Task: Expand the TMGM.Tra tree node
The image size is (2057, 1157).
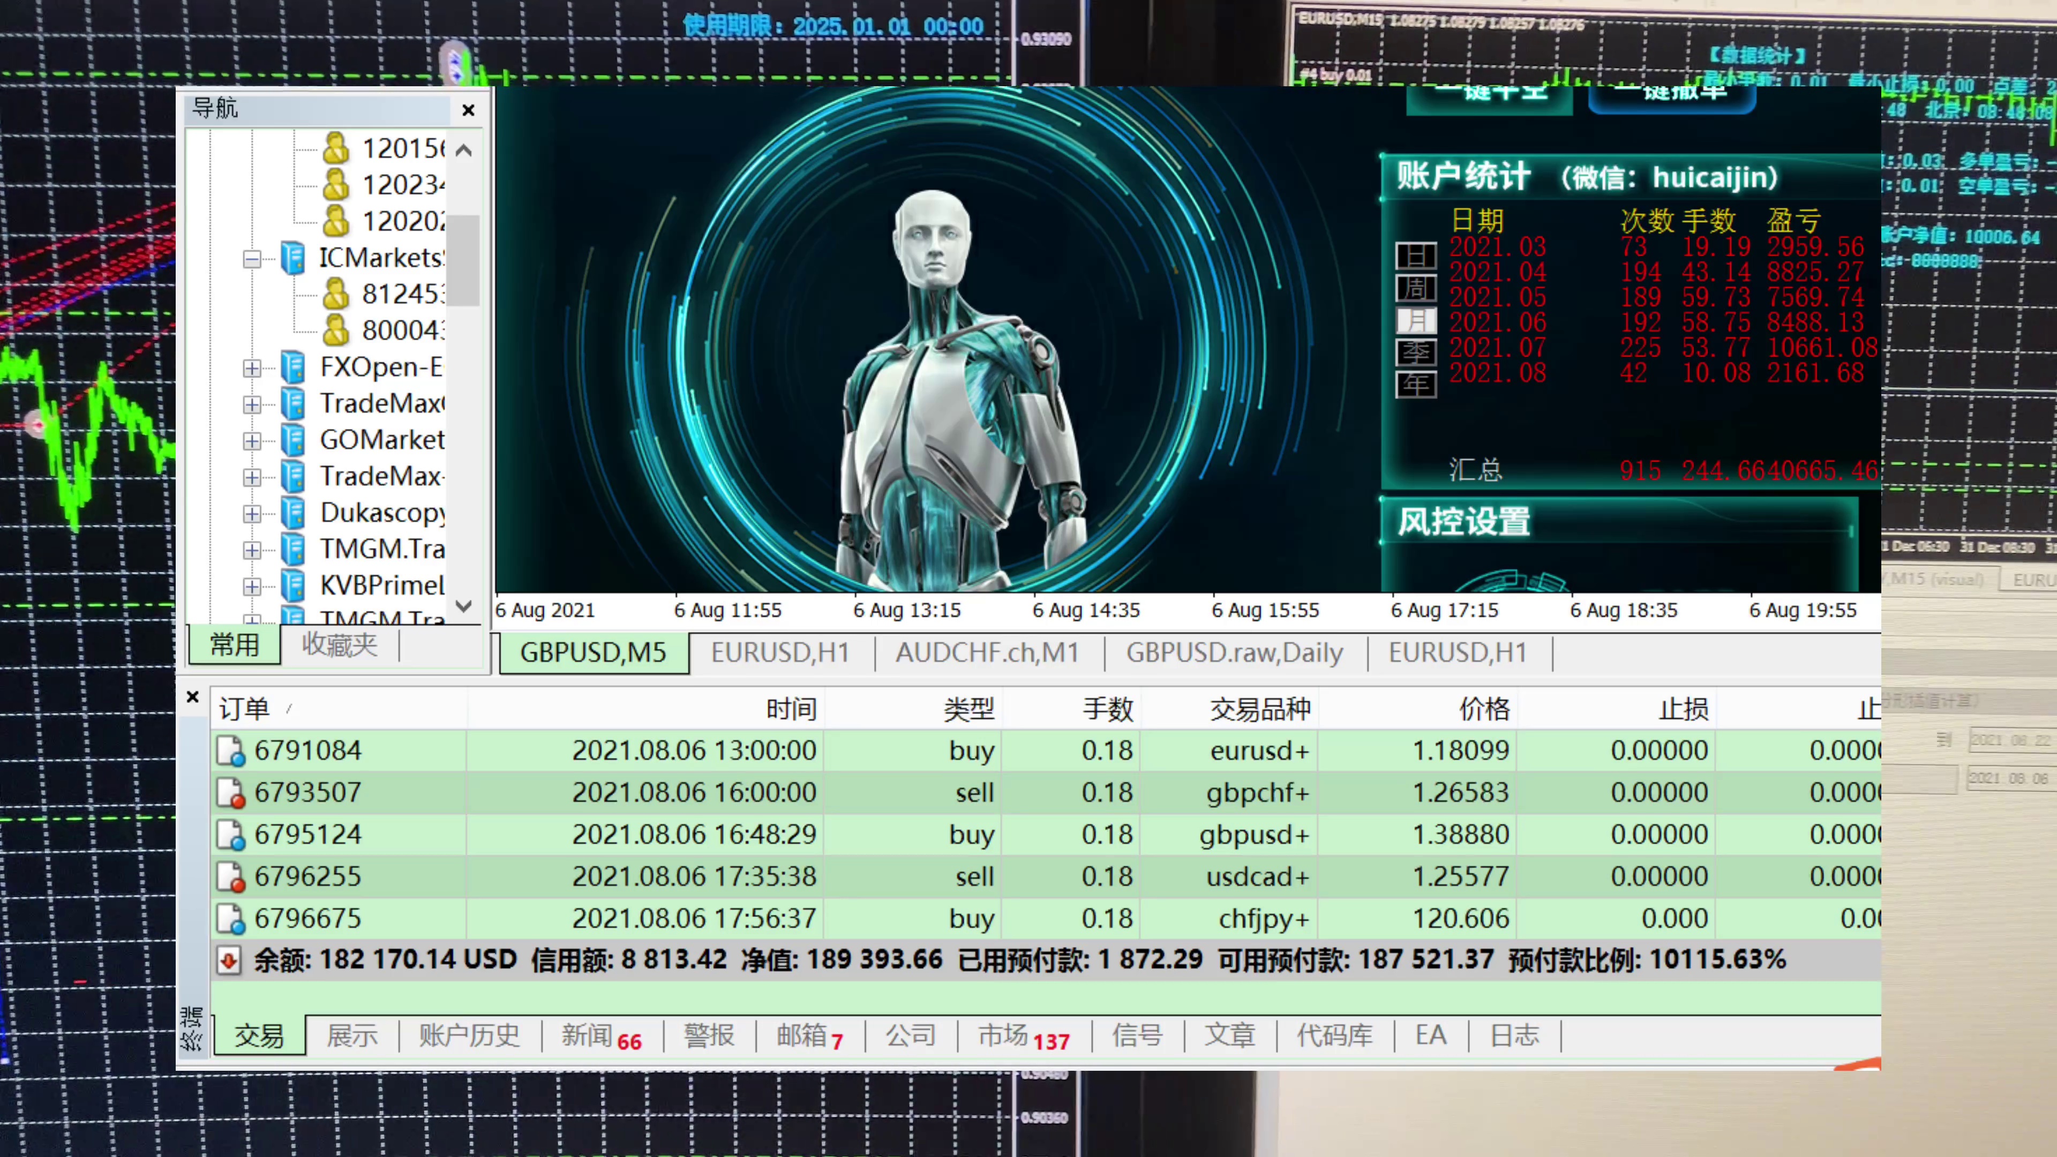Action: (x=252, y=550)
